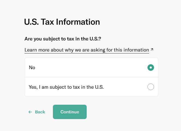Mark yourself as subject to U.S. tax
Viewport: 181px width, 131px height.
coord(151,87)
